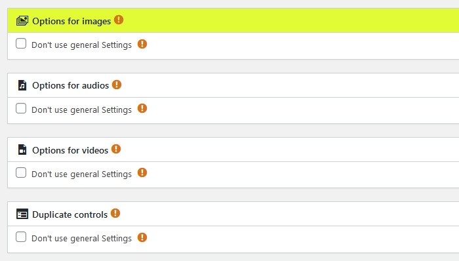Open info tooltip beside Options for videos
Screen dimensions: 459x261
tap(116, 149)
